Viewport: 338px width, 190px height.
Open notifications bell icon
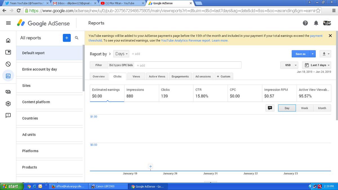[x=316, y=23]
